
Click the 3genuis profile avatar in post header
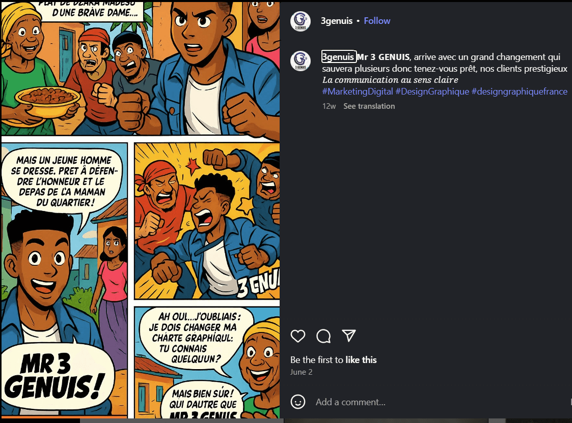point(301,21)
